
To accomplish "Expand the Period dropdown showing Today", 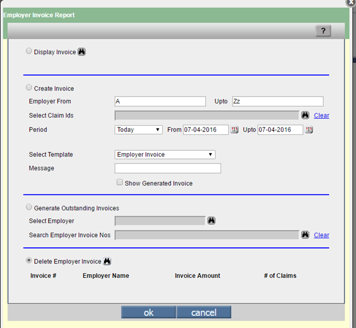I will [x=138, y=130].
